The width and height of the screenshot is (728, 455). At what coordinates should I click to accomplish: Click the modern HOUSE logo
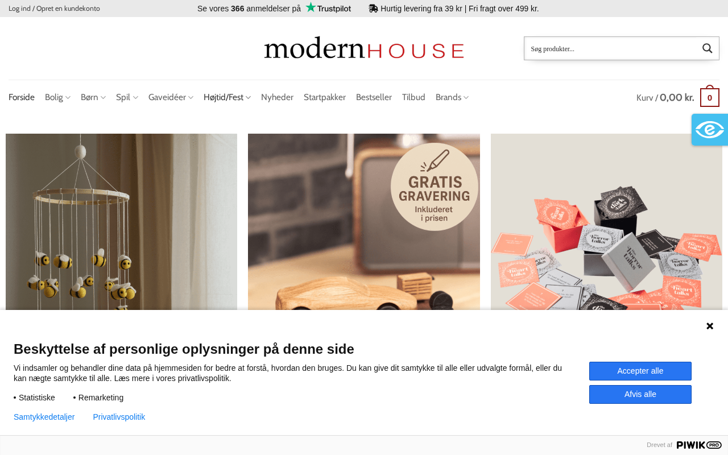pyautogui.click(x=364, y=48)
